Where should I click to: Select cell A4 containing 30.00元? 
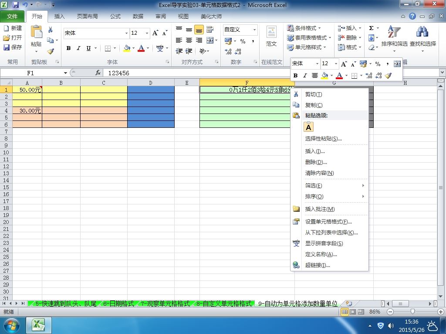point(27,110)
